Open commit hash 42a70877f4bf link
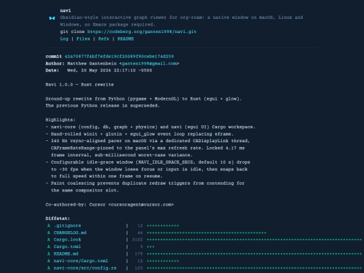 click(119, 57)
